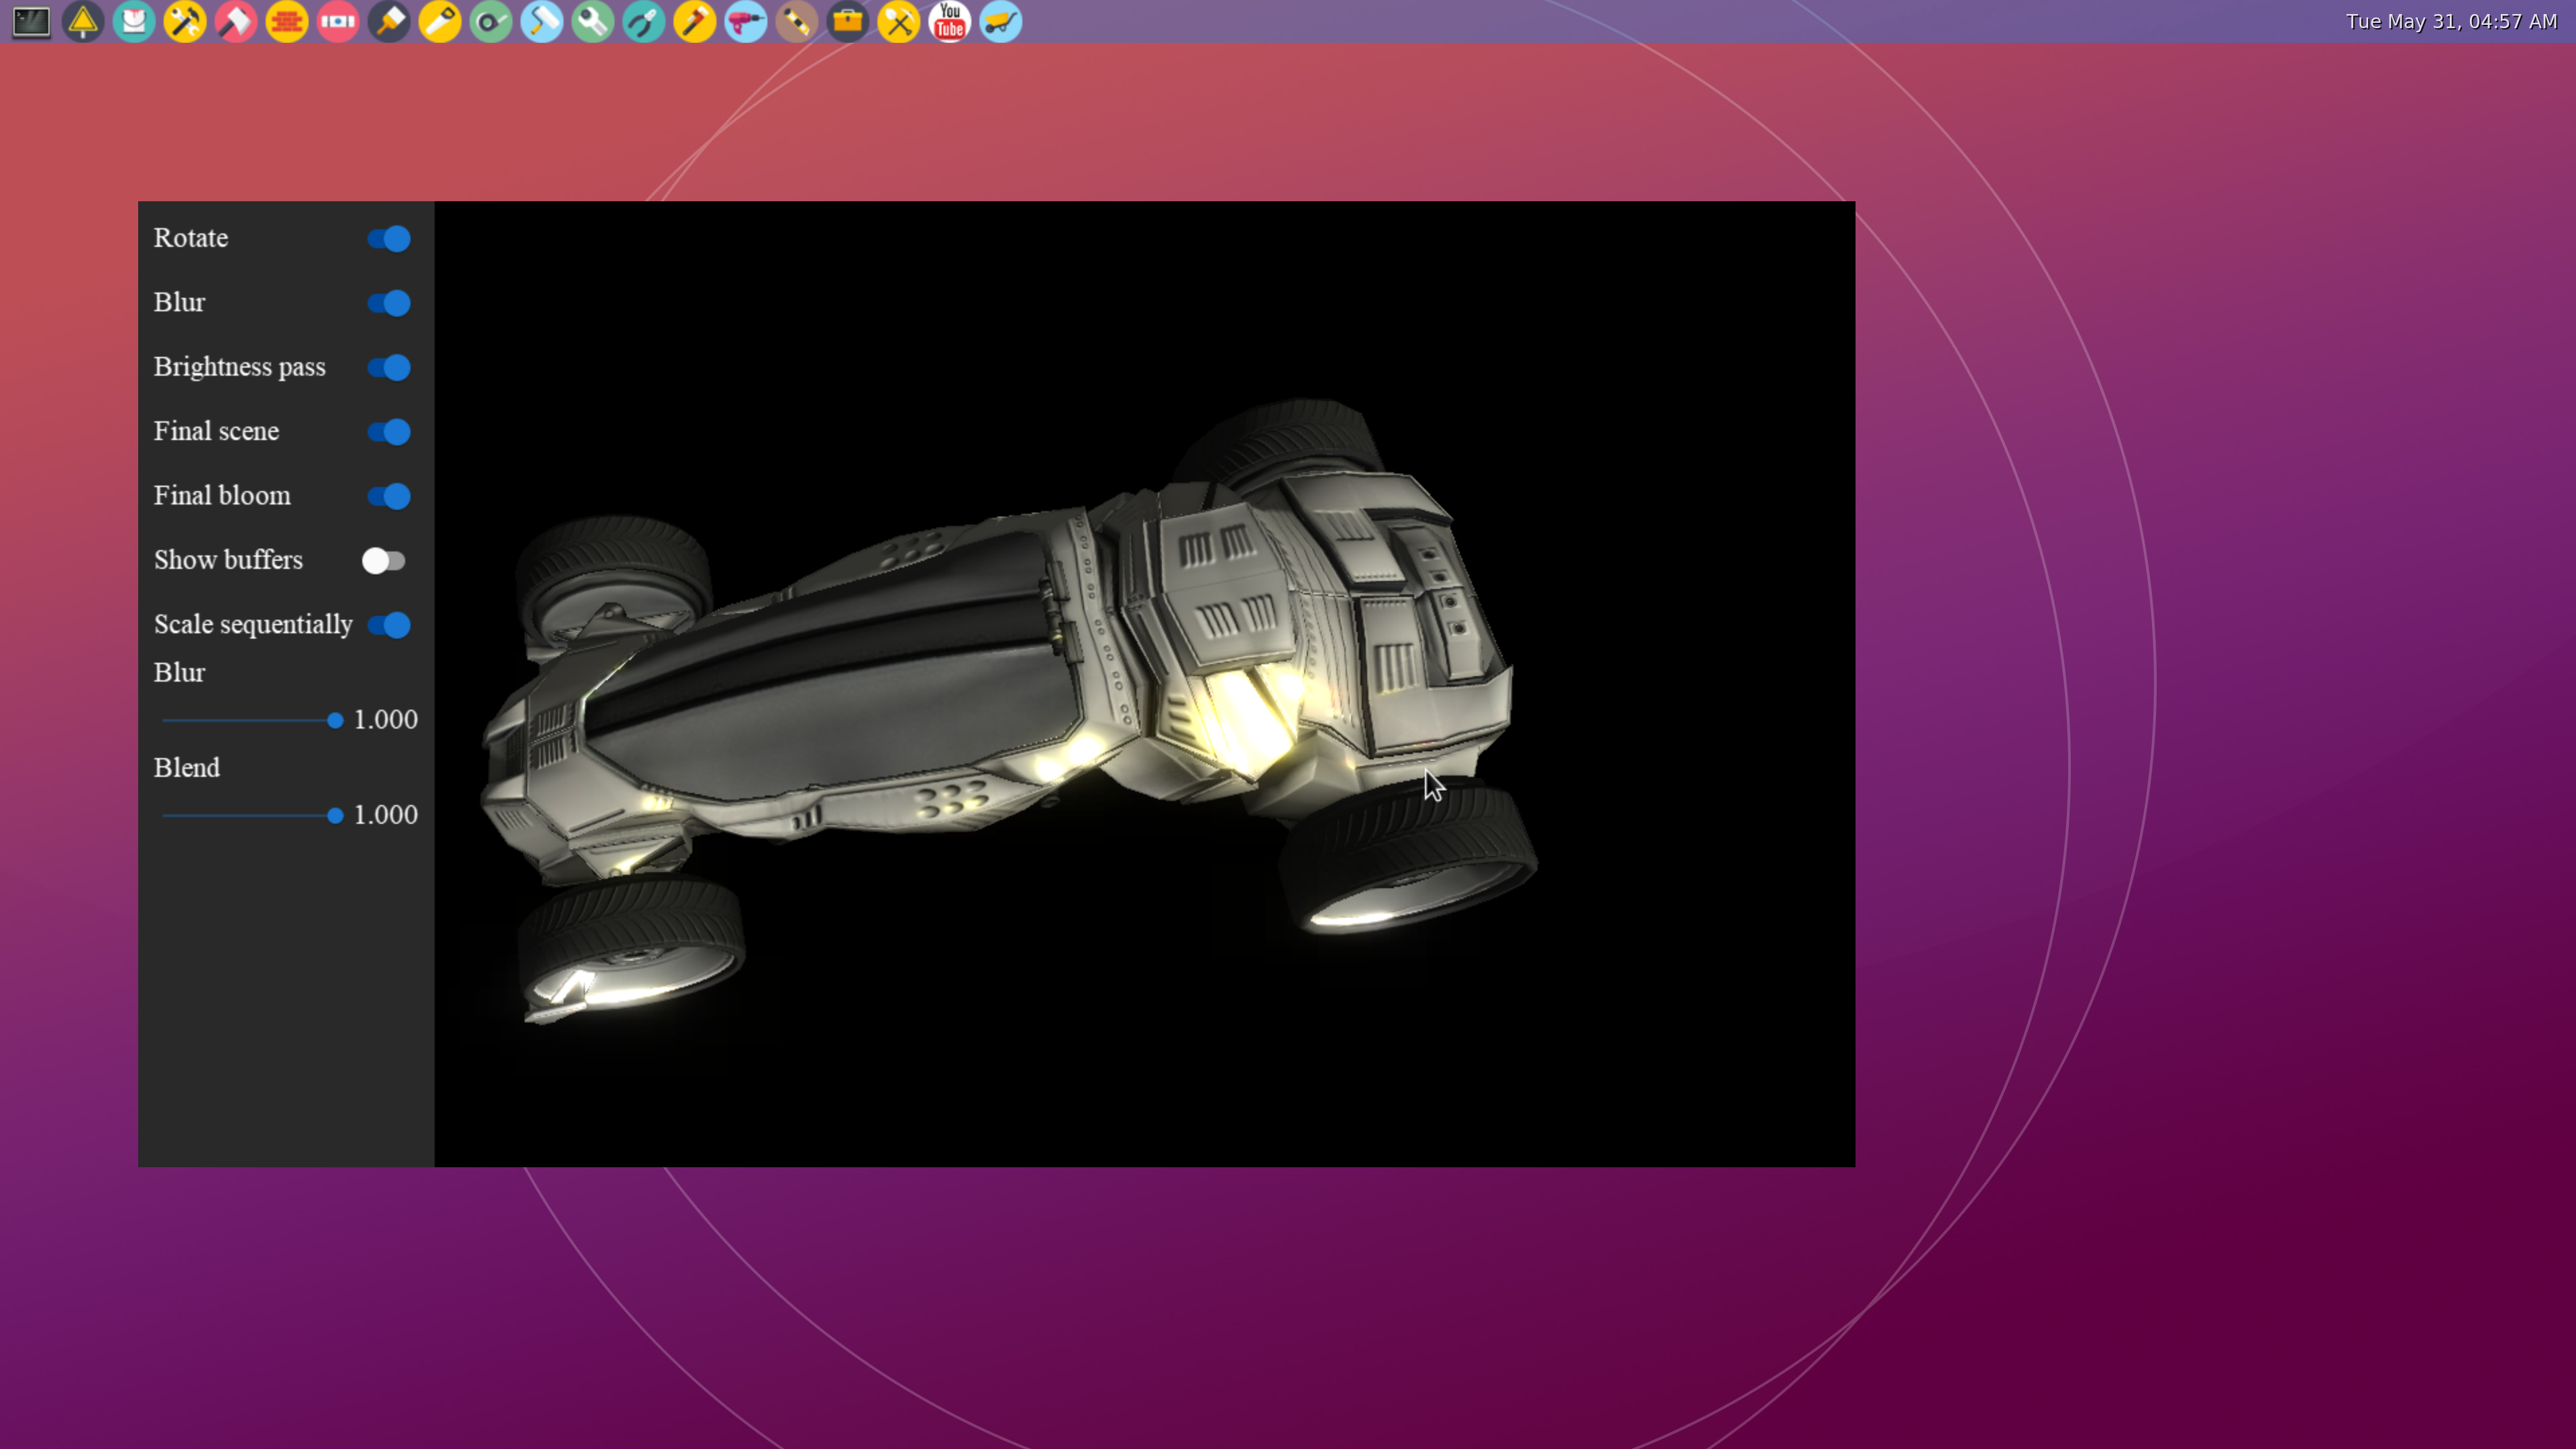The image size is (2576, 1449).
Task: Launch the yellow toolbox icon
Action: tap(848, 22)
